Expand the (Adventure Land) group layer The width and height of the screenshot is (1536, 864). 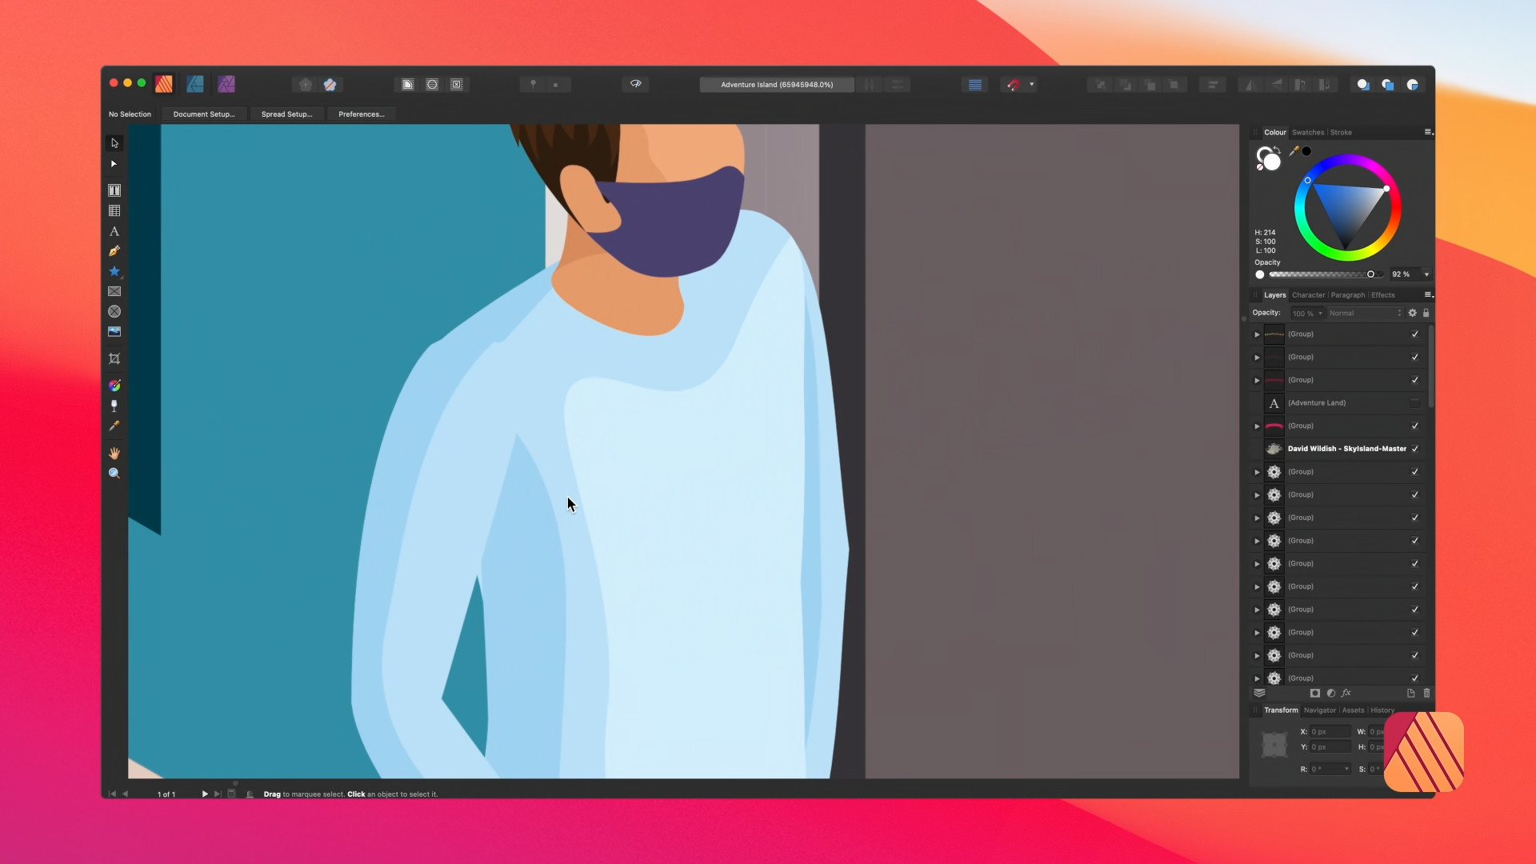click(1257, 404)
